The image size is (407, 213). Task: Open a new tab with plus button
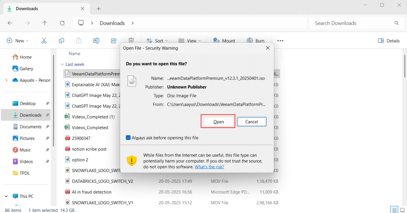tap(99, 9)
